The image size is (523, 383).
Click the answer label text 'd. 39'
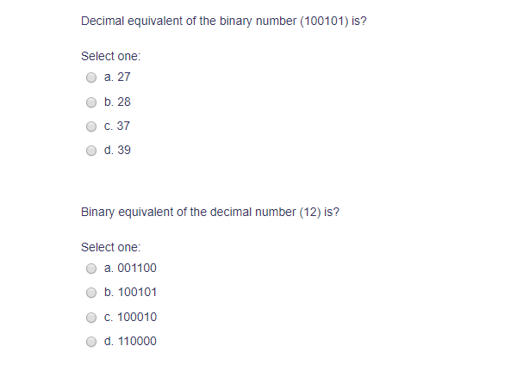coord(117,151)
